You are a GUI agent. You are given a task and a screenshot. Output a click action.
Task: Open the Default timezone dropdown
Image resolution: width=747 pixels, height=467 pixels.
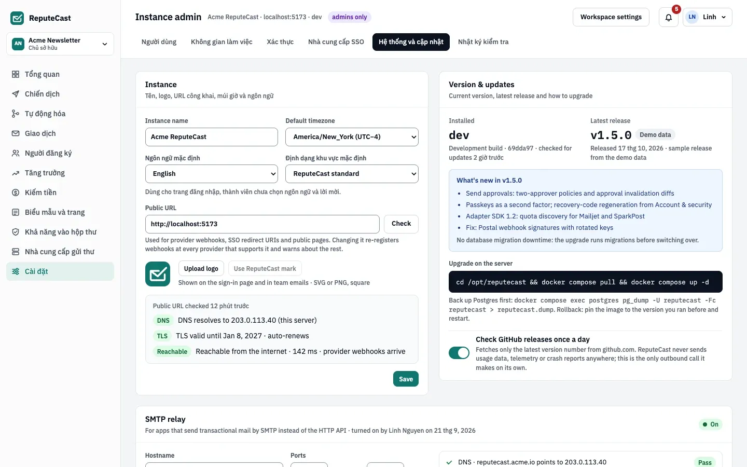pyautogui.click(x=352, y=137)
